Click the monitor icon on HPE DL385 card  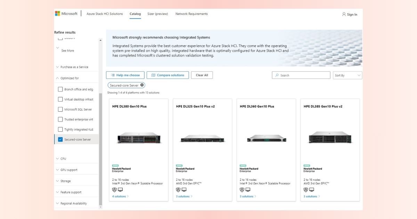click(312, 190)
